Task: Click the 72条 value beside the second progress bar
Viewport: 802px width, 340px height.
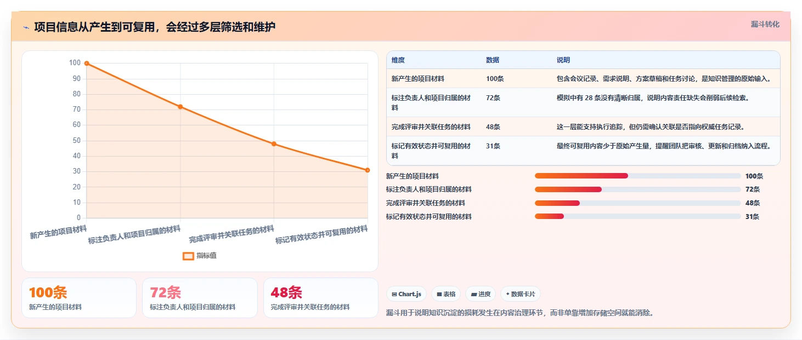Action: point(753,189)
